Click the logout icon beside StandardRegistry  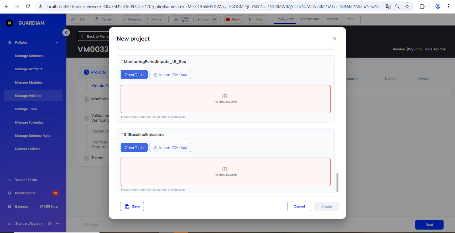click(x=57, y=224)
